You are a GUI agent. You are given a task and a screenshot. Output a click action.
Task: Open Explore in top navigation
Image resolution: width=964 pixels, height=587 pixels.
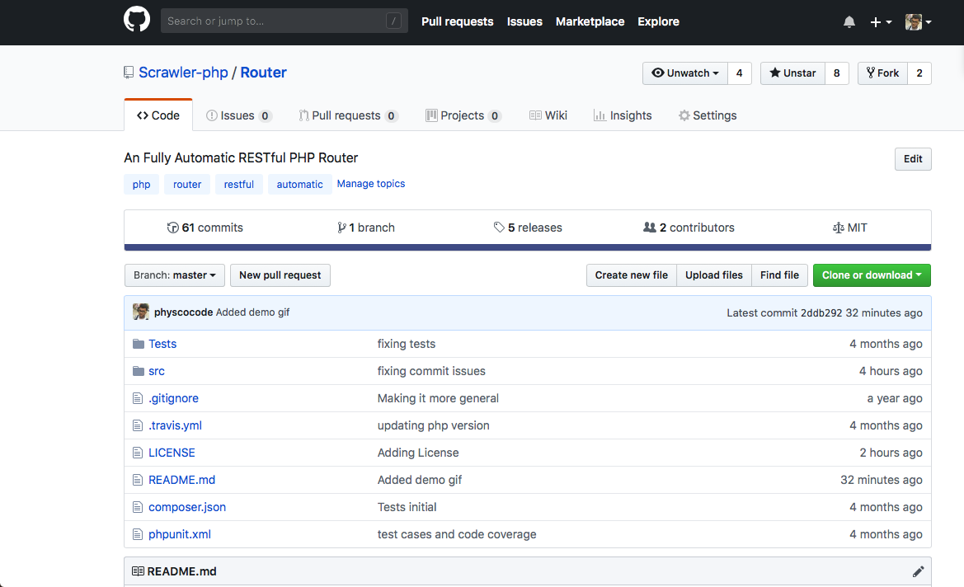(658, 21)
